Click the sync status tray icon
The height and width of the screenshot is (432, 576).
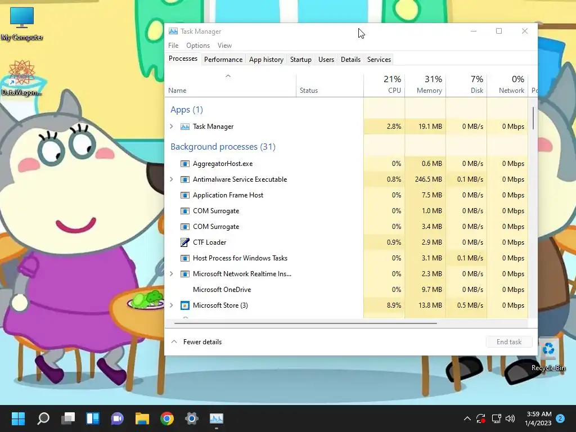pos(480,418)
